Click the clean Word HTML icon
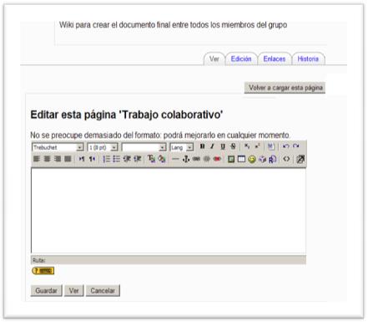 [x=270, y=146]
